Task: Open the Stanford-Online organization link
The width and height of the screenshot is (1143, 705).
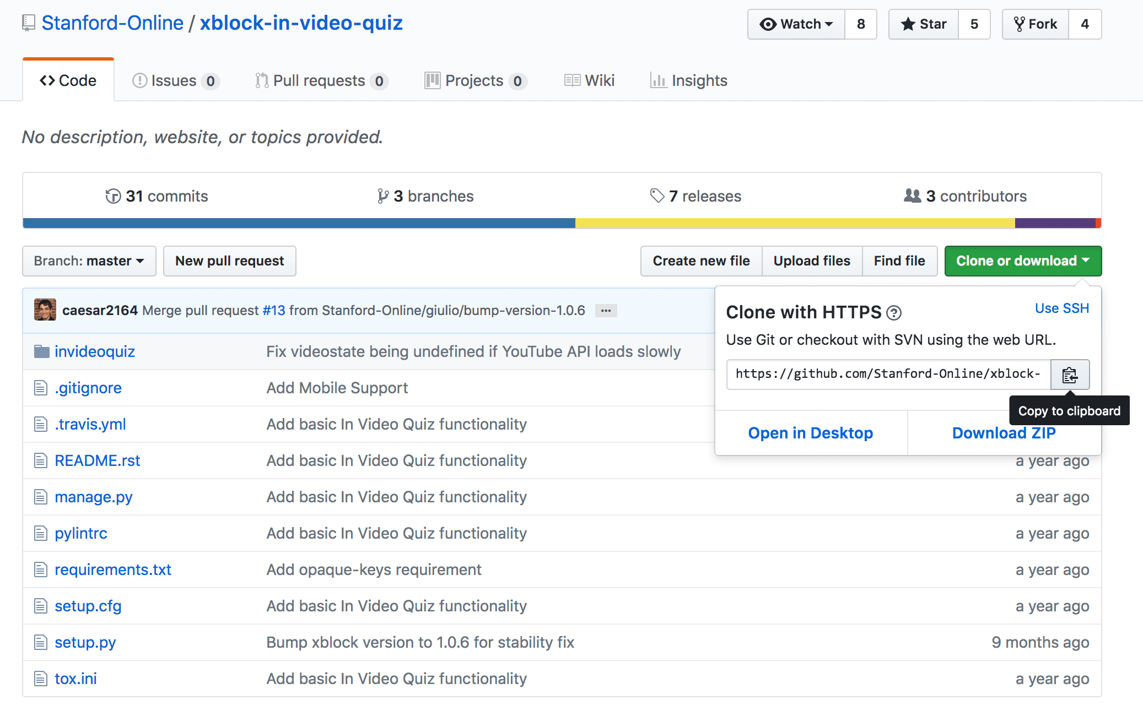Action: 112,23
